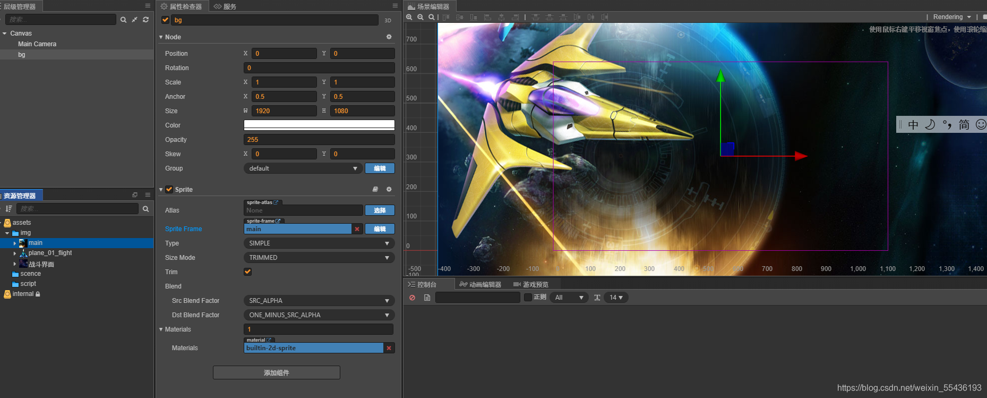Open the node Color picker swatch
This screenshot has height=398, width=987.
coord(319,125)
